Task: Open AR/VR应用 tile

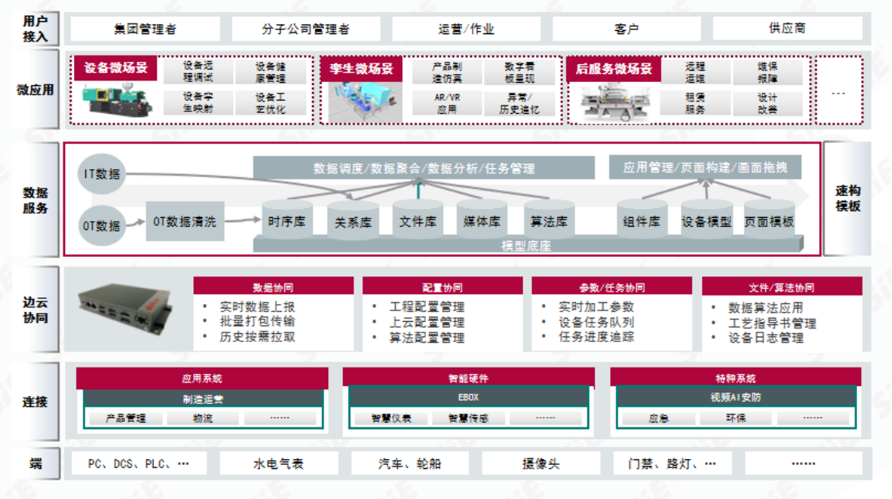Action: pos(447,103)
